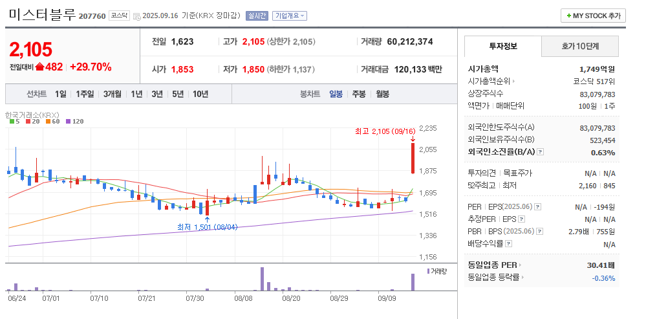Click the 한국거래소(KRX) chart label

pos(32,115)
